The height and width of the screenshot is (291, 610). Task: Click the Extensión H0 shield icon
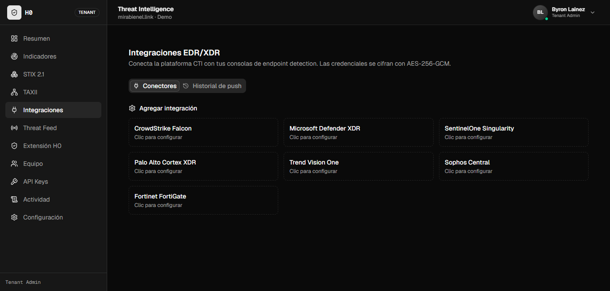pyautogui.click(x=14, y=146)
